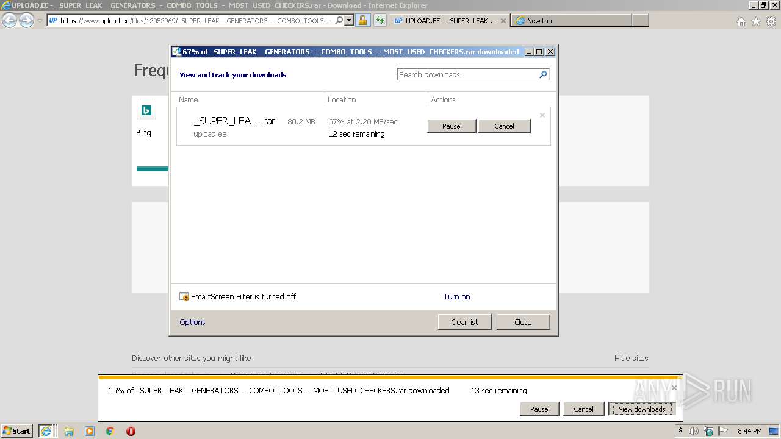The width and height of the screenshot is (781, 439).
Task: Open the downloads Options link
Action: coord(192,322)
